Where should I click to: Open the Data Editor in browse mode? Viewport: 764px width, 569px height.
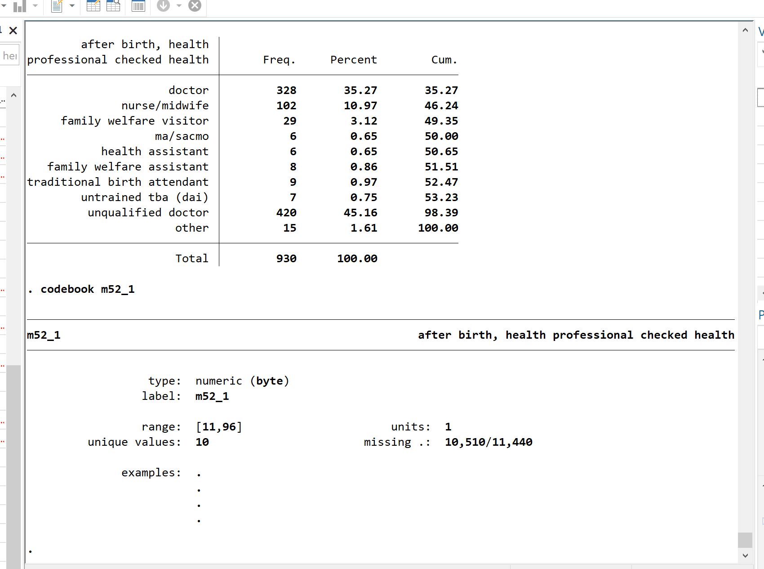[113, 6]
